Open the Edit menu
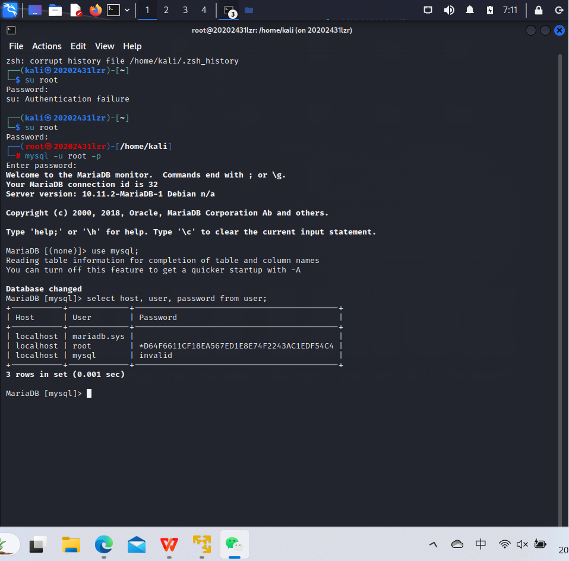Image resolution: width=569 pixels, height=561 pixels. 78,46
